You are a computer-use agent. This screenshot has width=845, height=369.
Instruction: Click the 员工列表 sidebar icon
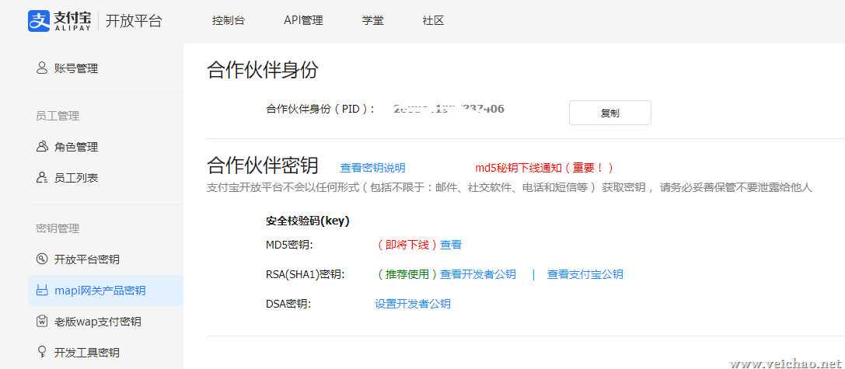pos(42,177)
